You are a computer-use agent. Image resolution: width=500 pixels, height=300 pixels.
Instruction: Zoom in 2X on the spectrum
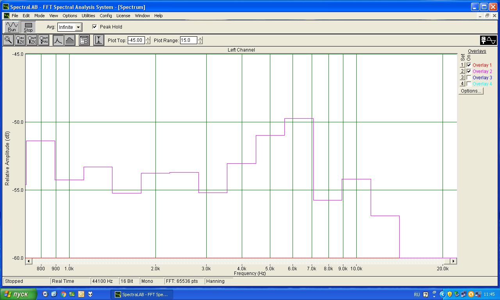(20, 40)
